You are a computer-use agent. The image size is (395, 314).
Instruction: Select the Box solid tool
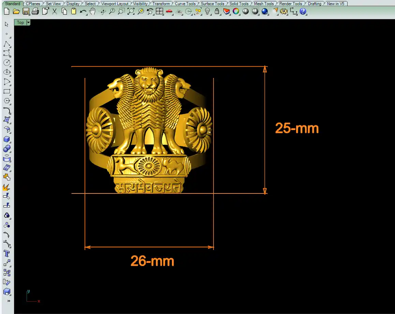[7, 139]
